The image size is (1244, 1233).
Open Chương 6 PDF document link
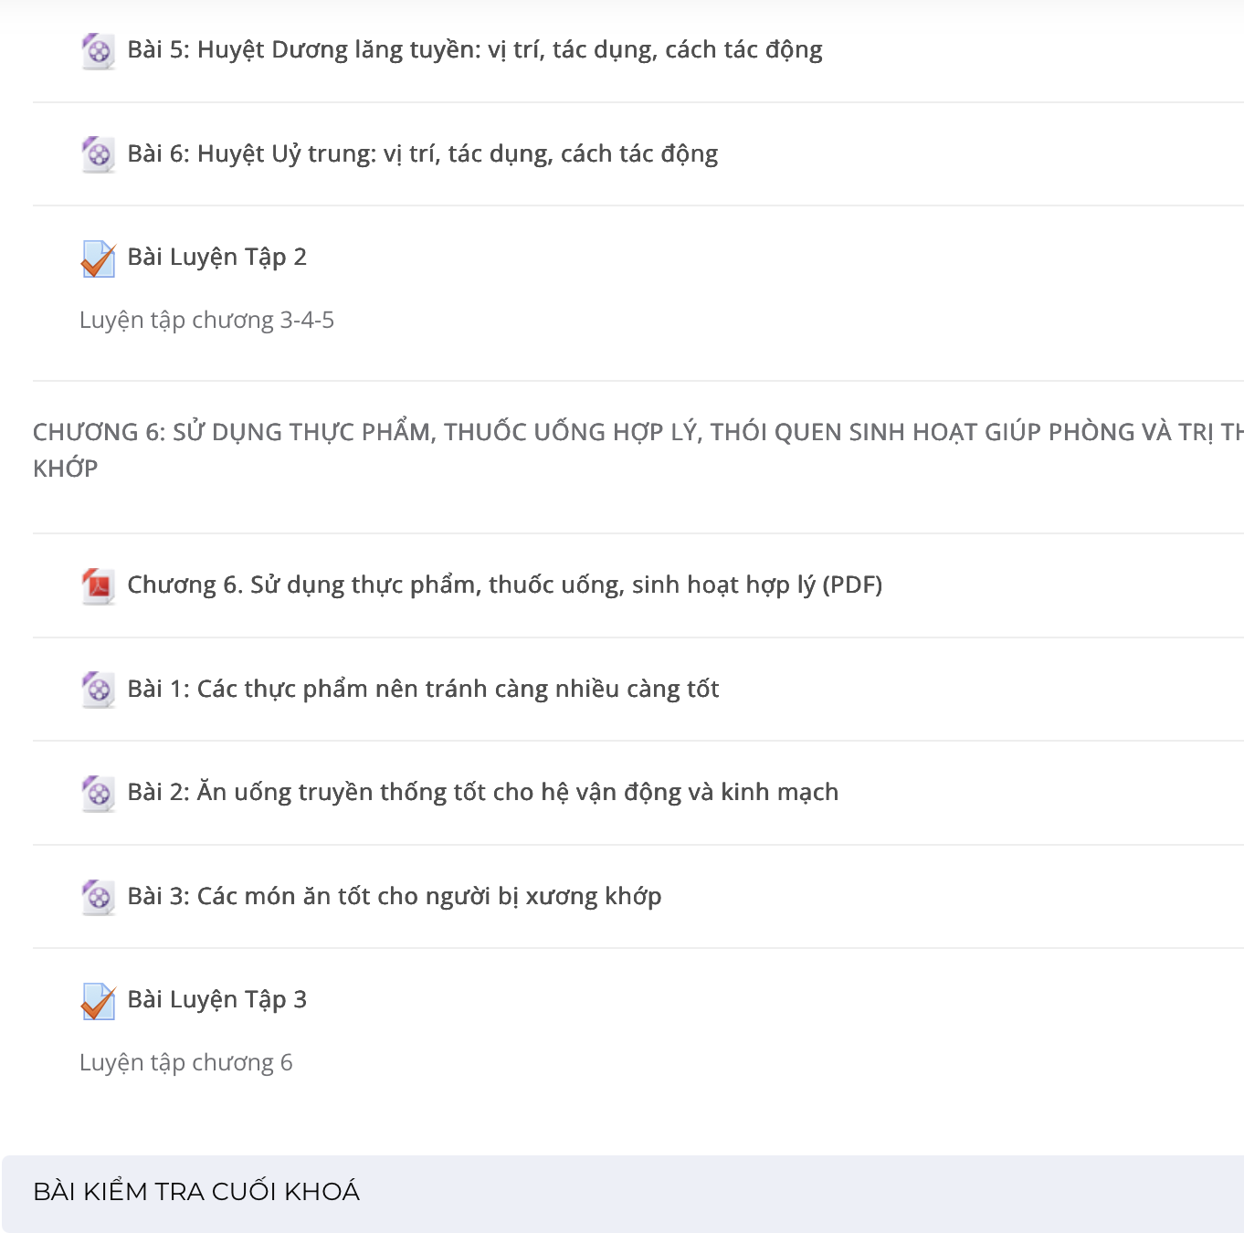pyautogui.click(x=504, y=585)
